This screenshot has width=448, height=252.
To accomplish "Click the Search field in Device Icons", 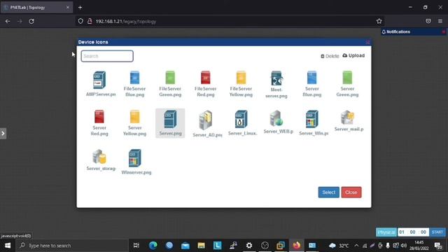I will pyautogui.click(x=107, y=56).
